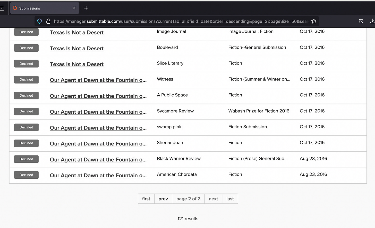Click the Fiction (Summer & Winter on... cell
This screenshot has width=375, height=228.
259,79
